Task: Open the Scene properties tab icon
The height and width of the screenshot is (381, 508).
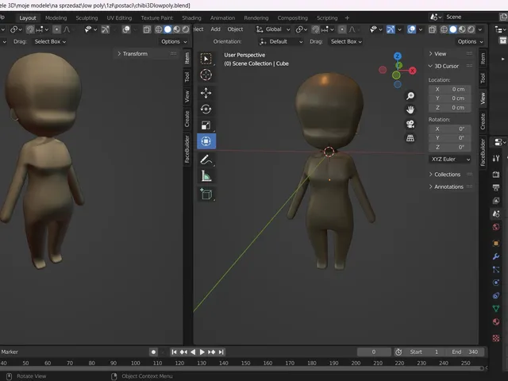Action: pyautogui.click(x=495, y=214)
